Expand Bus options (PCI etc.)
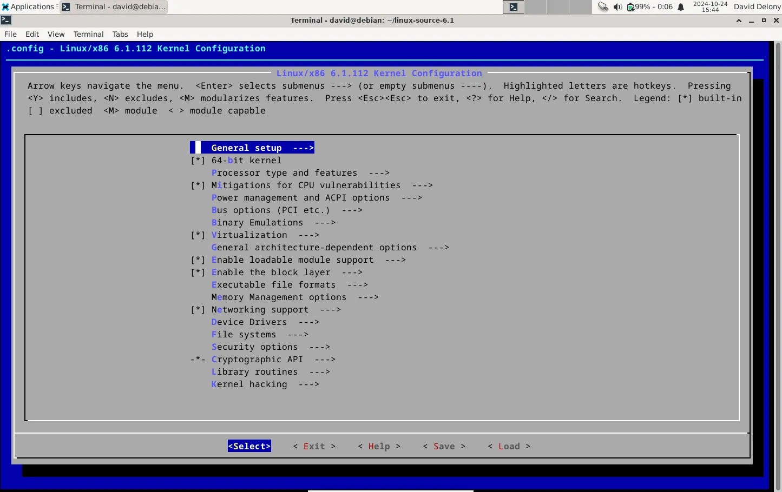Image resolution: width=782 pixels, height=492 pixels. coord(287,210)
